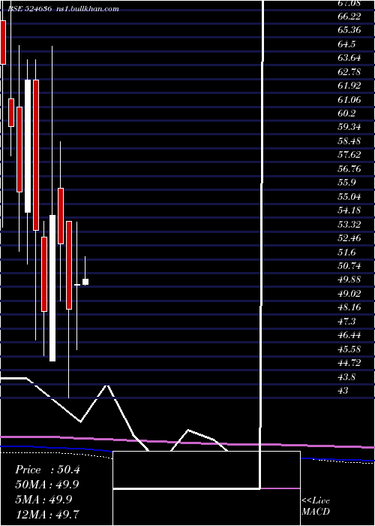Screen dimensions: 375x526
Task: Select the 59.34 price axis label
Action: (349, 128)
